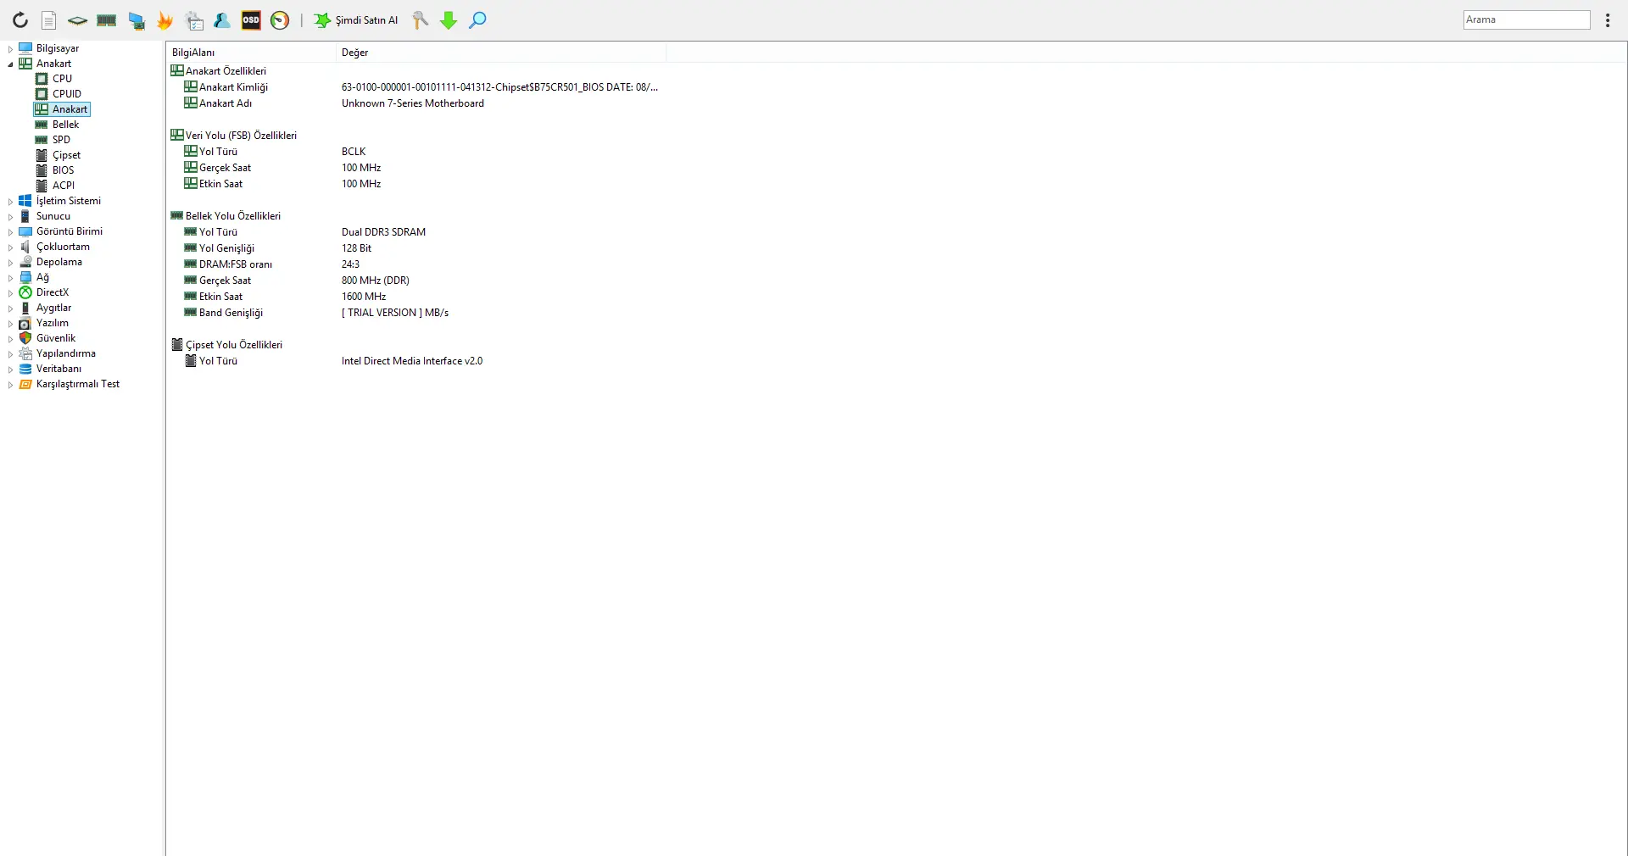Select the Anakart Adı row
This screenshot has height=856, width=1628.
click(415, 103)
